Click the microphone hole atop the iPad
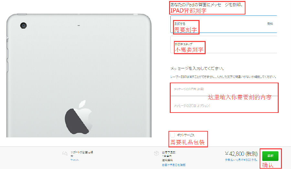This screenshot has height=169, width=291. tap(79, 25)
